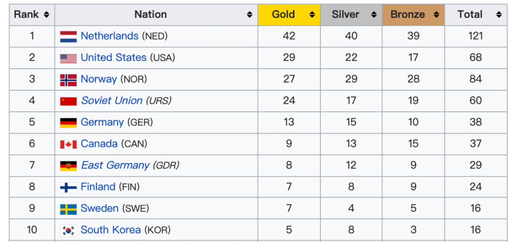Open the United States link
This screenshot has width=512, height=242.
(x=113, y=58)
